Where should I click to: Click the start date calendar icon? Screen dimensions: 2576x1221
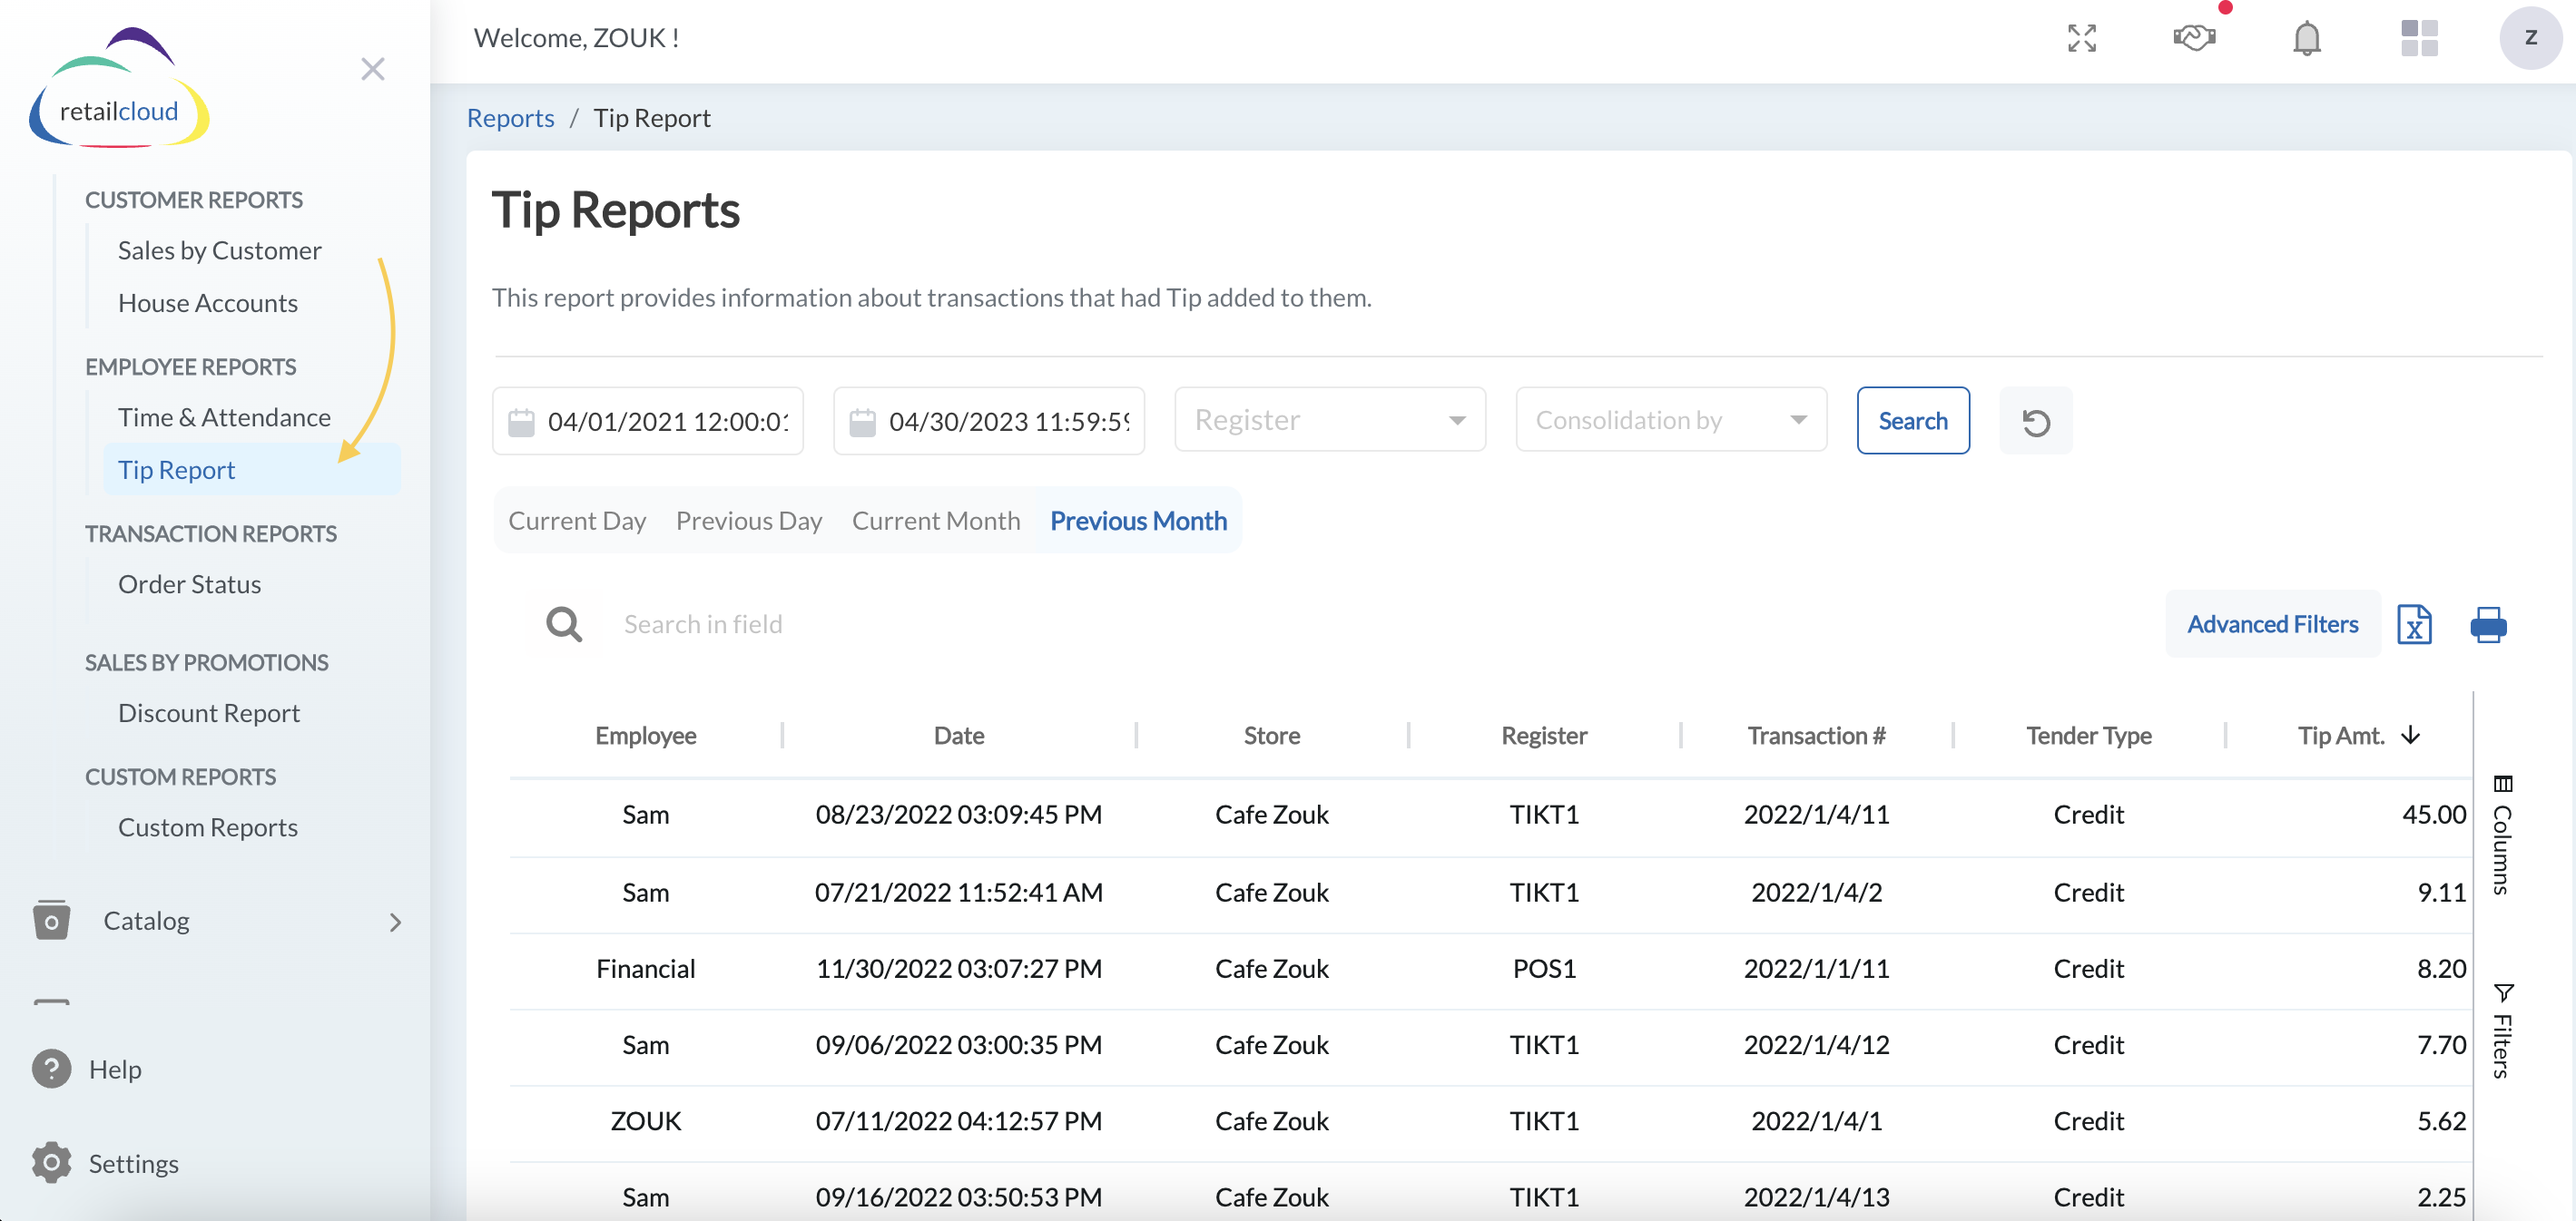pyautogui.click(x=521, y=422)
